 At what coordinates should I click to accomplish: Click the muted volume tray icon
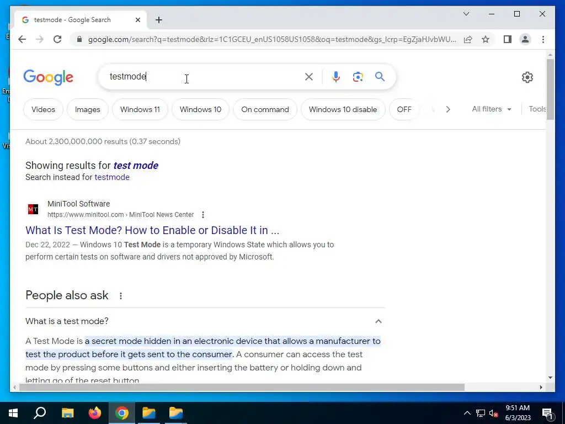click(494, 413)
